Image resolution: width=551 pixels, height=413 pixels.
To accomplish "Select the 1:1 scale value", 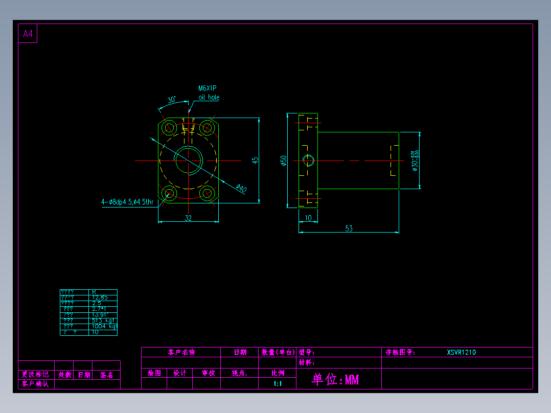I will click(x=278, y=383).
